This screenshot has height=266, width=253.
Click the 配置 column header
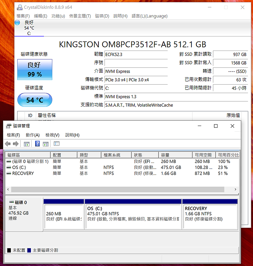click(x=64, y=155)
